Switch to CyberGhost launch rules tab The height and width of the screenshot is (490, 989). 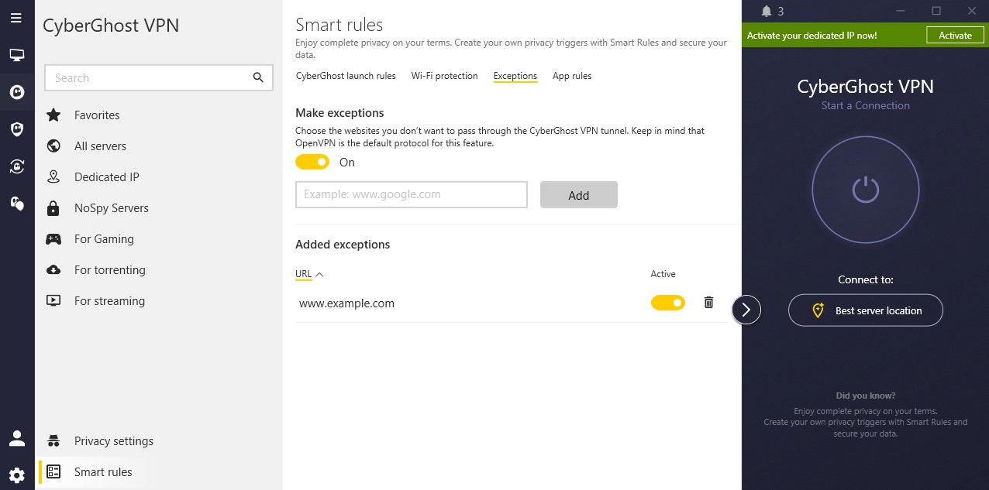[x=346, y=76]
